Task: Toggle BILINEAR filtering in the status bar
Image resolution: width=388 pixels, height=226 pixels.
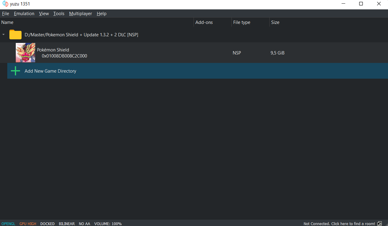Action: click(x=66, y=224)
